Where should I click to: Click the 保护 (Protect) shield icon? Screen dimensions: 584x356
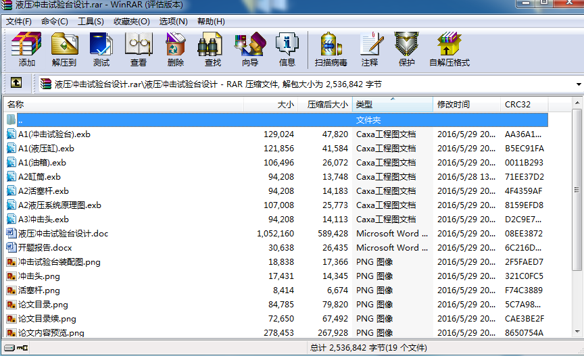406,44
